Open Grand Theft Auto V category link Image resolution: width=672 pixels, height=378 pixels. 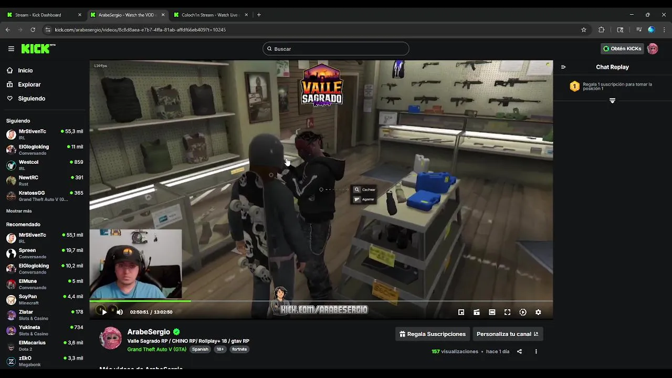click(156, 349)
